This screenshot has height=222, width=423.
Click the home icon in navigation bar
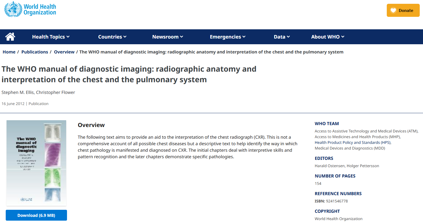(10, 37)
